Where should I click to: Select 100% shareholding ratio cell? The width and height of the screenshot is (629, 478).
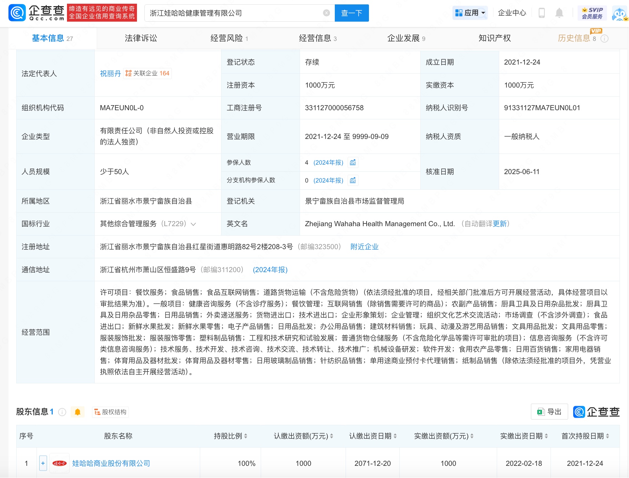pyautogui.click(x=247, y=463)
